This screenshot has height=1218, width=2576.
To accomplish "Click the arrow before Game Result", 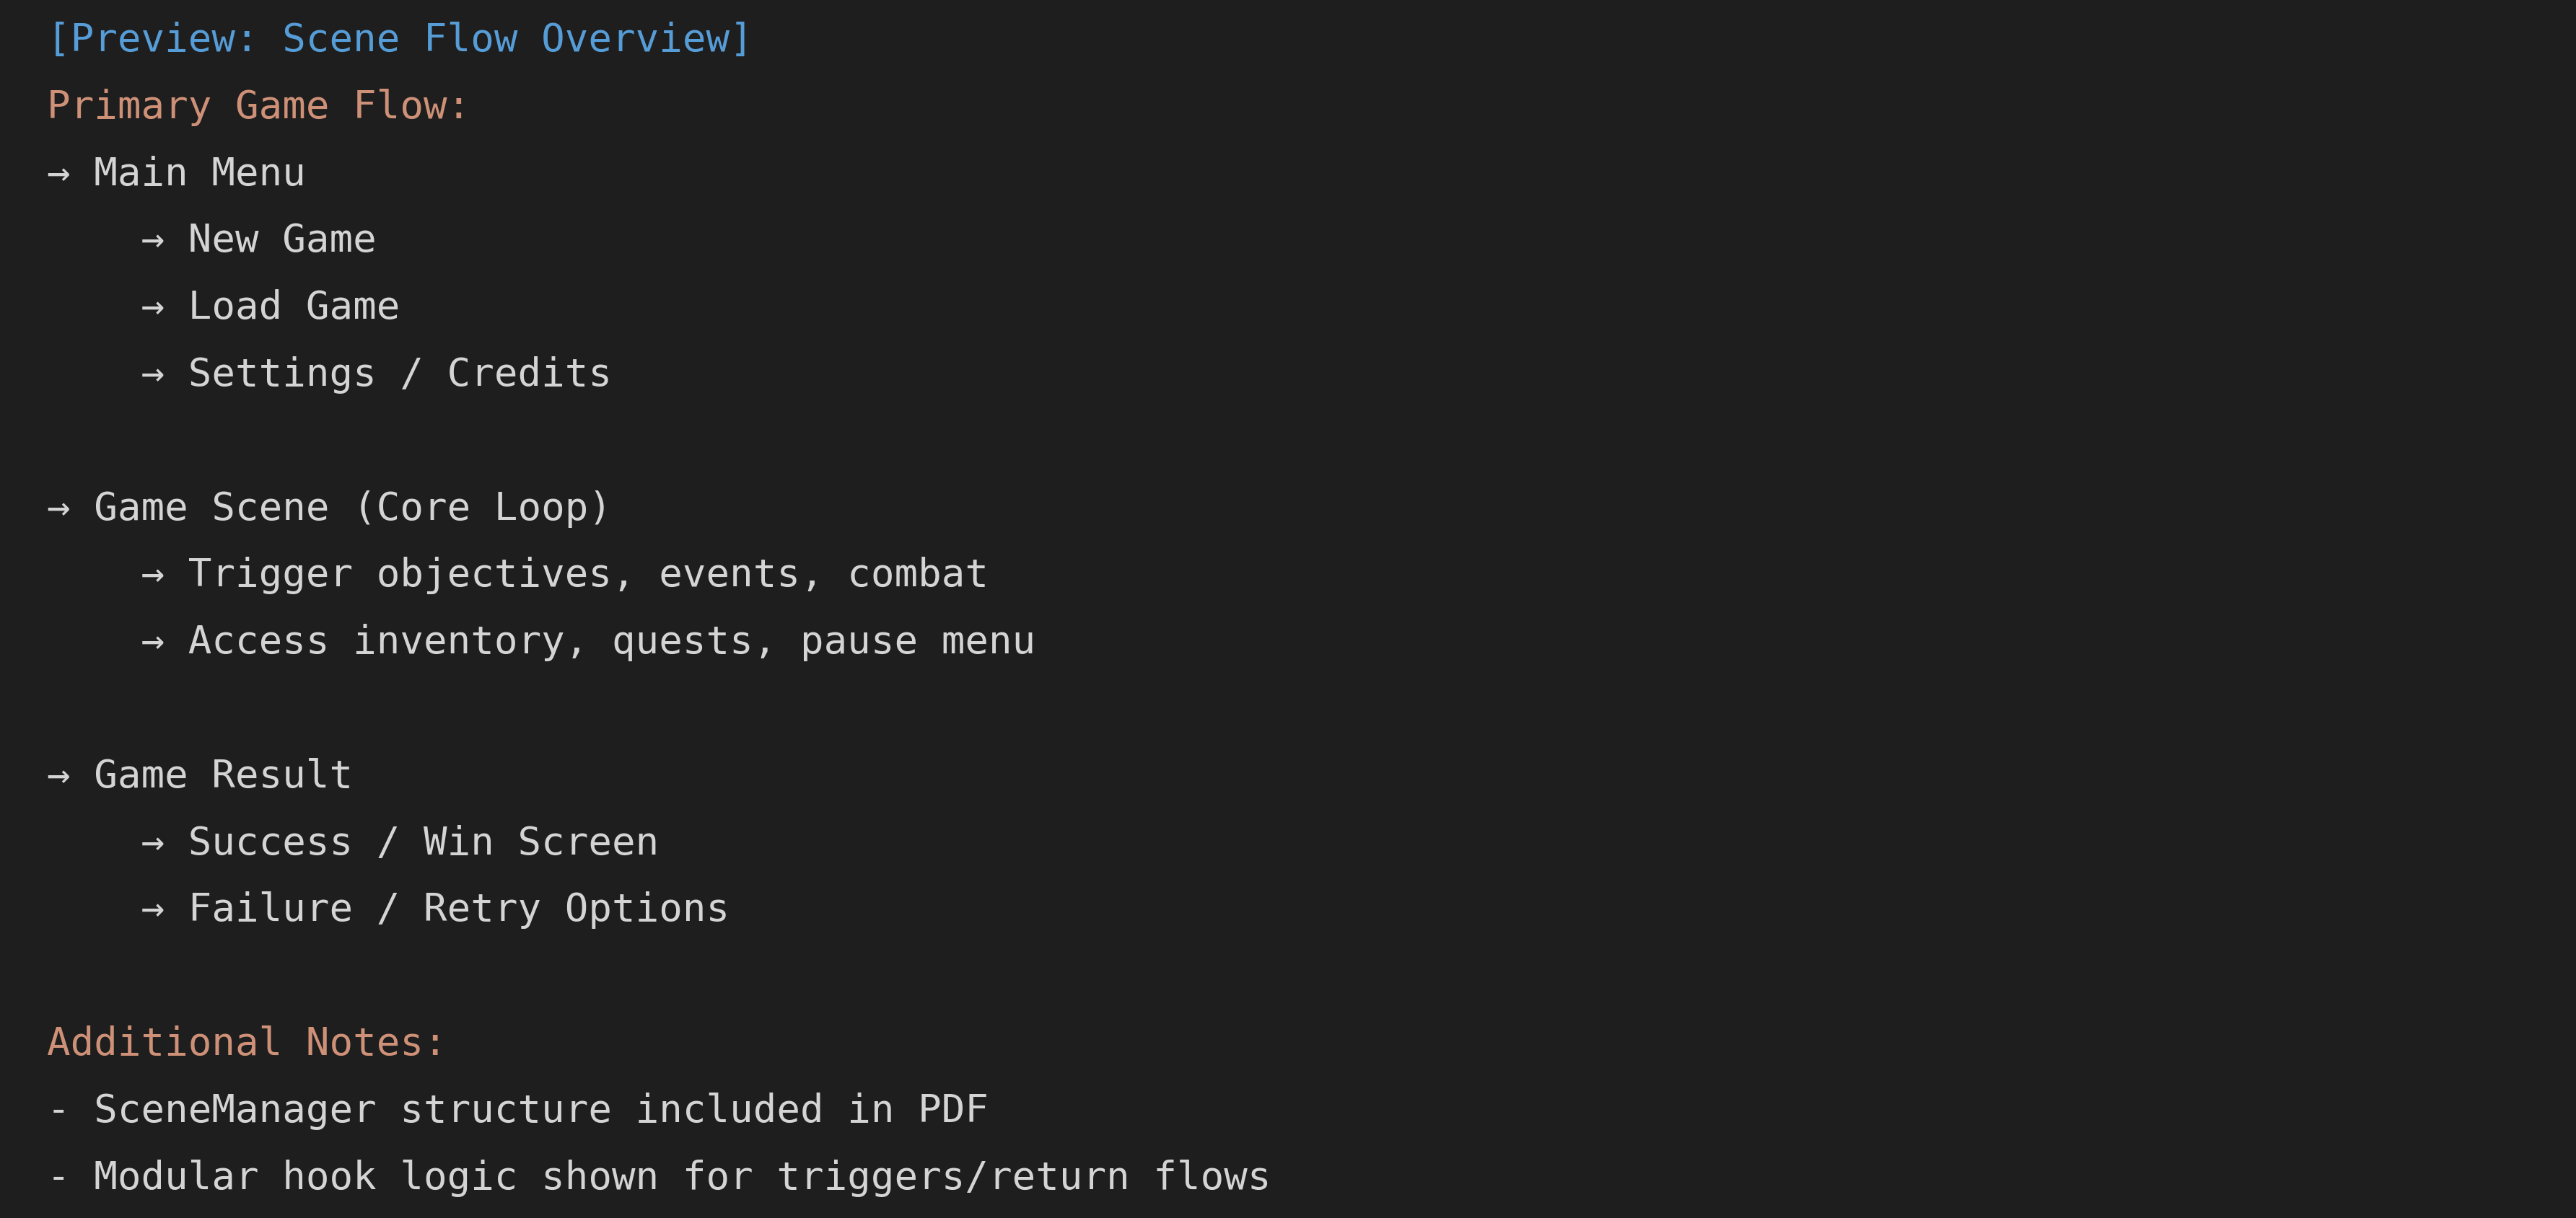I will coord(59,777).
